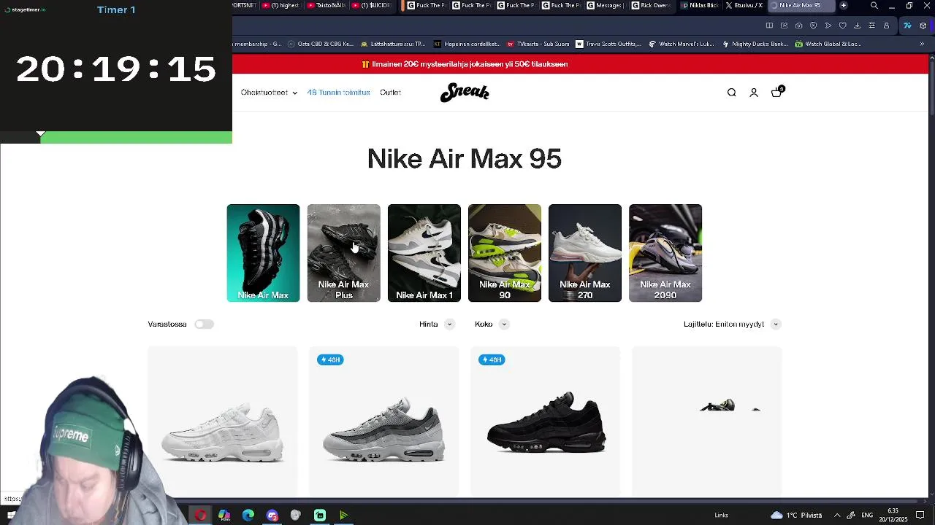Click the ENG language indicator
Screen dimensions: 935x525
[x=867, y=516]
